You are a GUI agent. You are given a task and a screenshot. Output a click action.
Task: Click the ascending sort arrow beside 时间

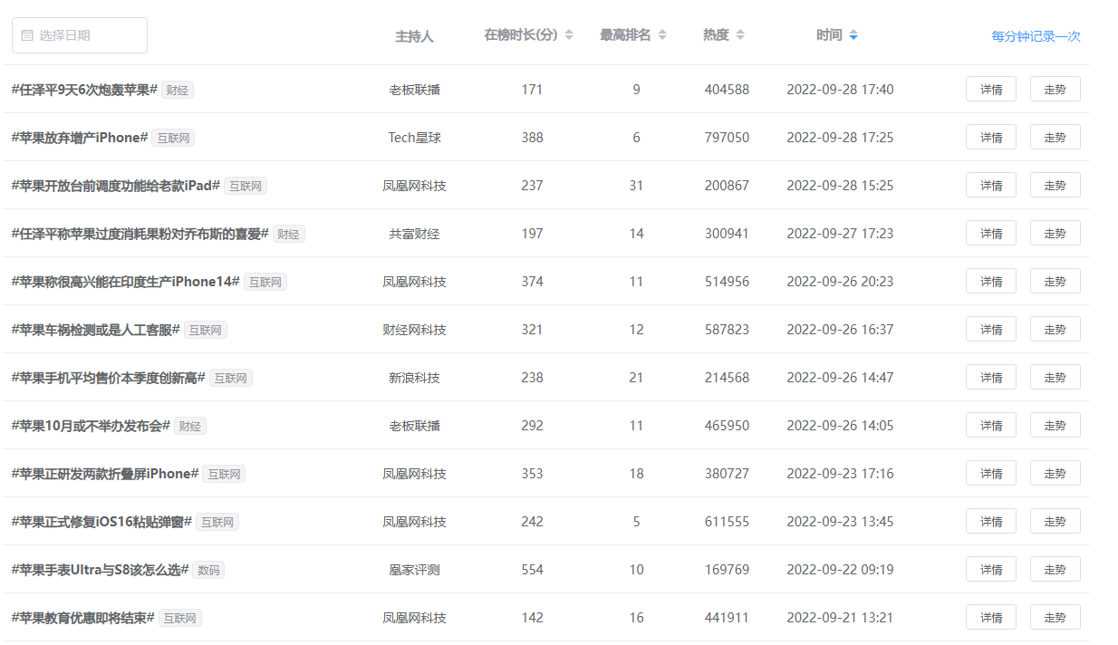(852, 30)
